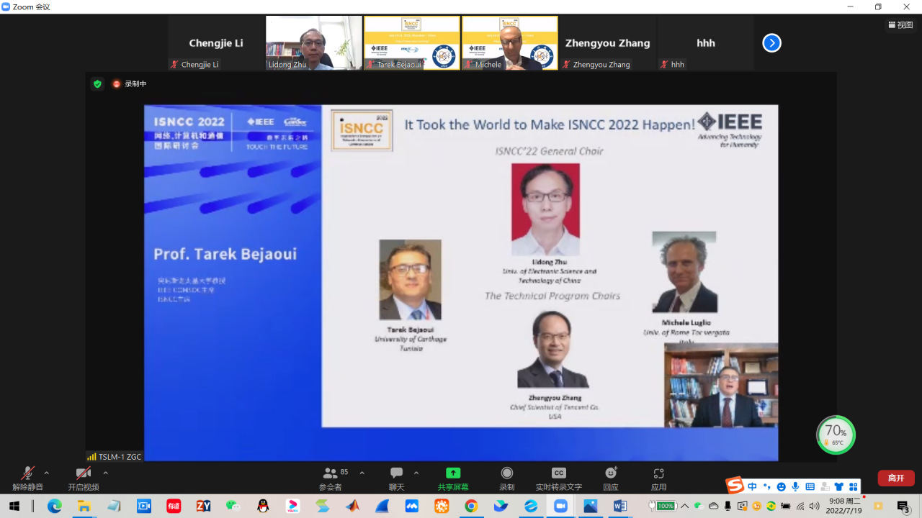Select Lidong Zhu's video thumbnail

(313, 42)
